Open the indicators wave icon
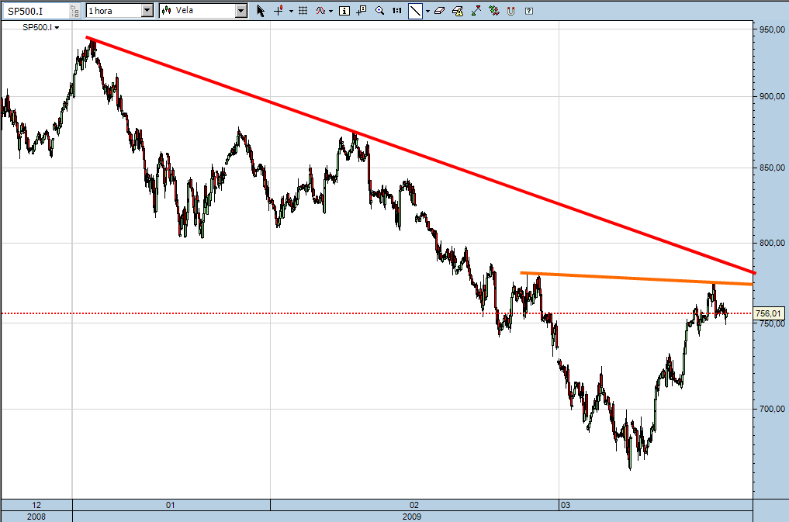The width and height of the screenshot is (789, 522). (x=320, y=11)
